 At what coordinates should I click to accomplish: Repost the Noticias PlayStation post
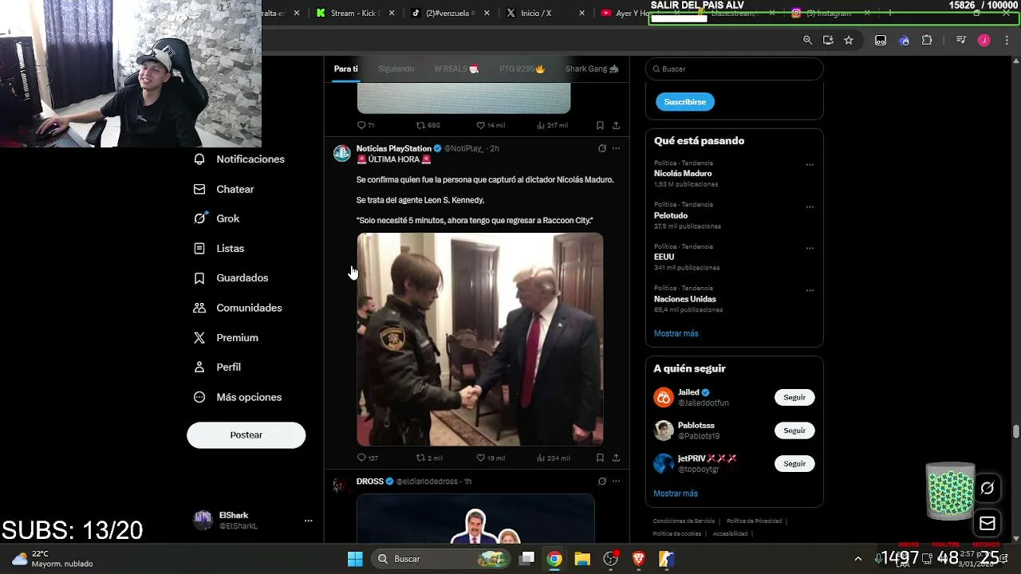click(429, 458)
